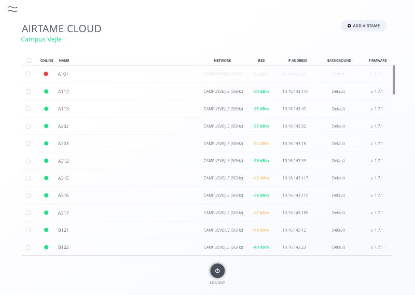The image size is (415, 295).
Task: Open device named B101
Action: click(x=63, y=230)
